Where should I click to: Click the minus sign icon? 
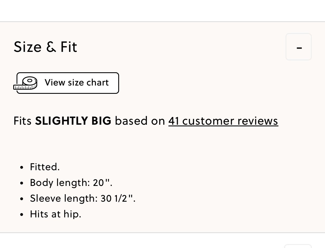299,48
